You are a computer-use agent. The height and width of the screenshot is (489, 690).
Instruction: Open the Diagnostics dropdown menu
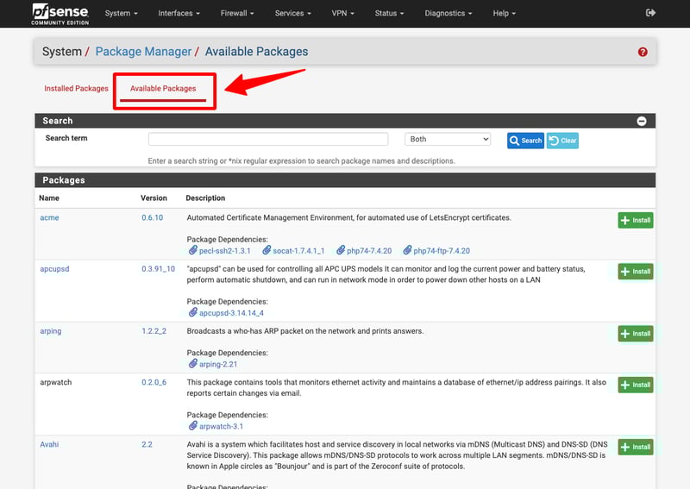point(448,14)
